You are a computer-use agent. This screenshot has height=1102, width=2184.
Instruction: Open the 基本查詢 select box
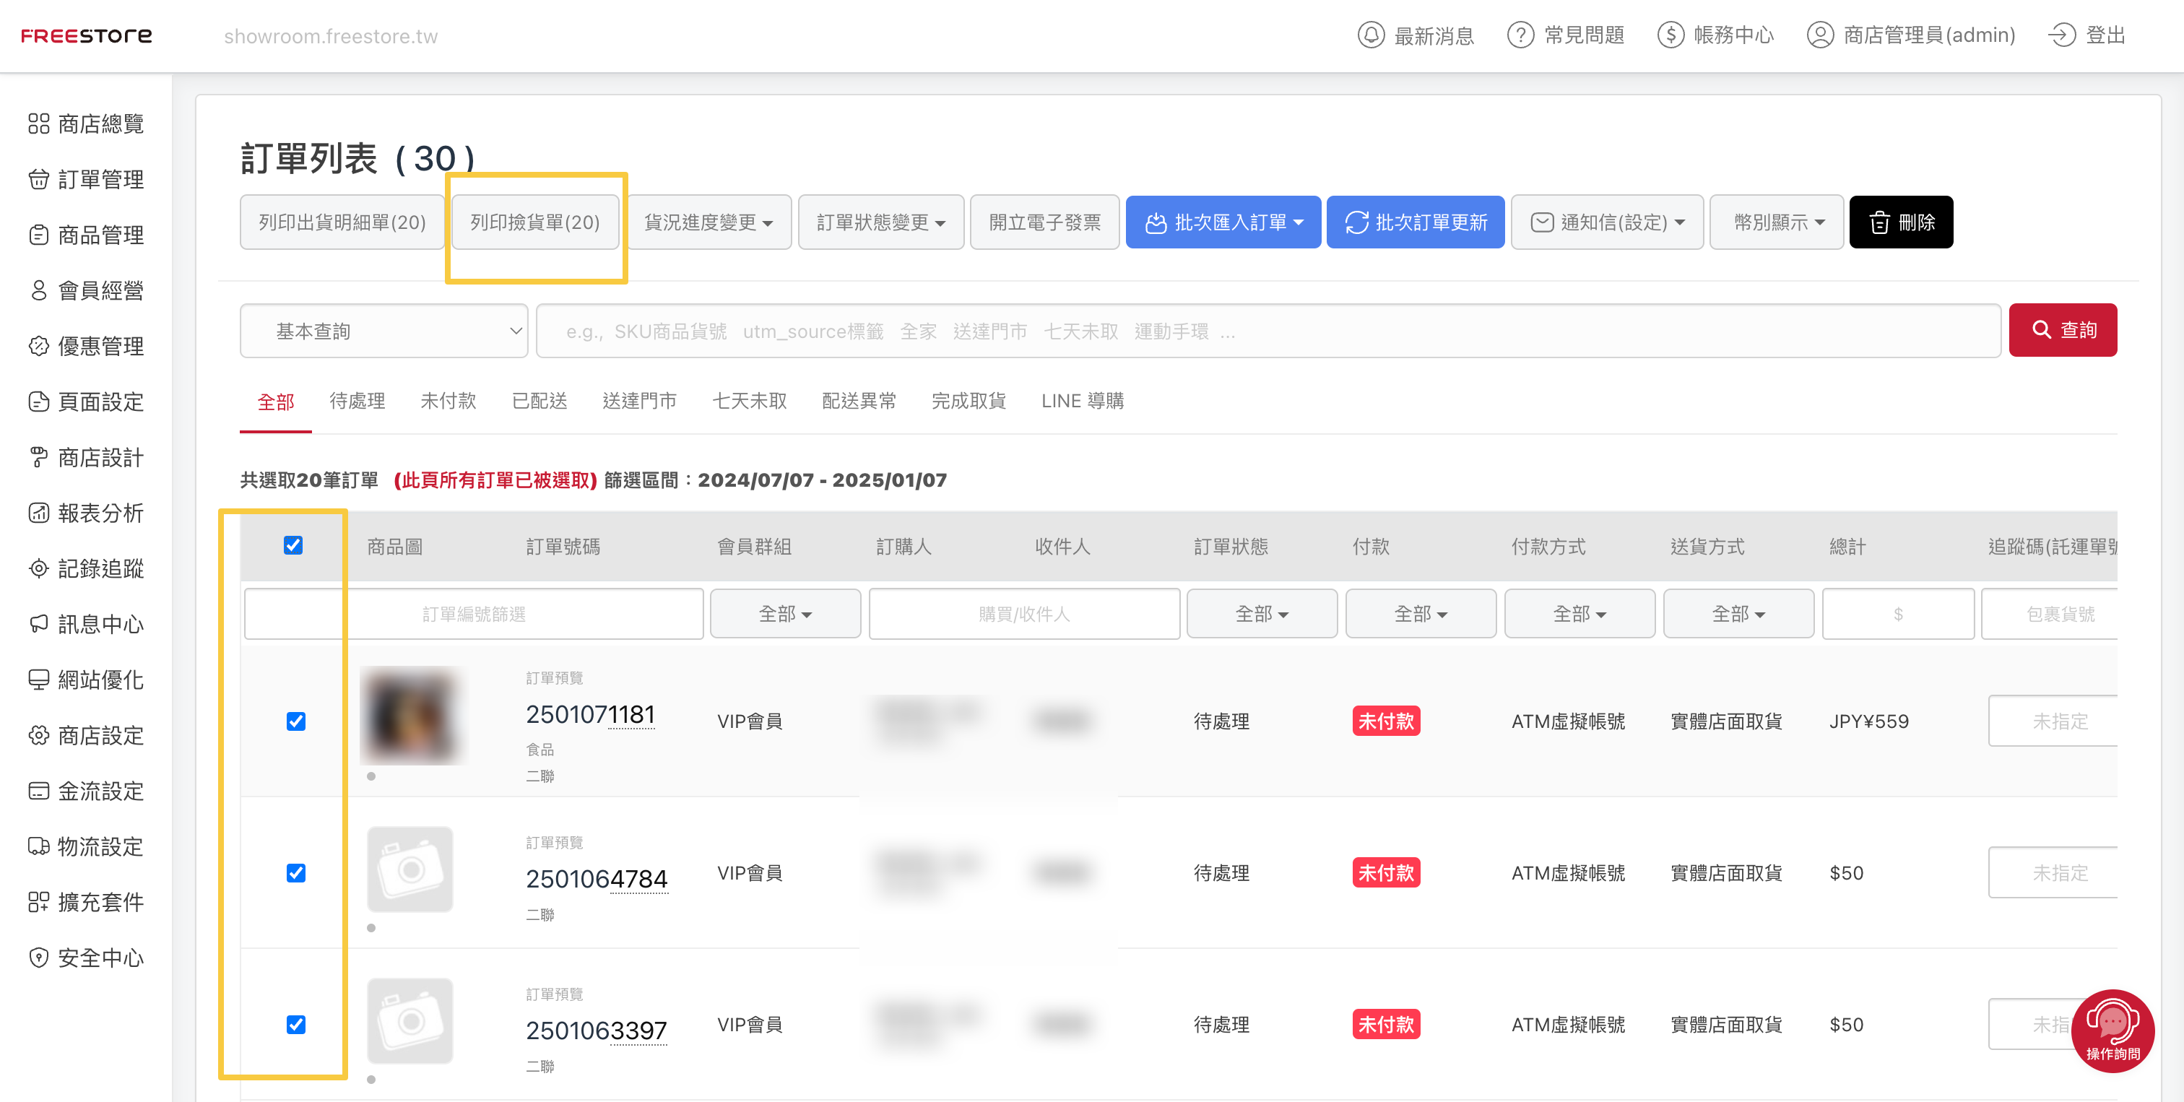pos(384,331)
